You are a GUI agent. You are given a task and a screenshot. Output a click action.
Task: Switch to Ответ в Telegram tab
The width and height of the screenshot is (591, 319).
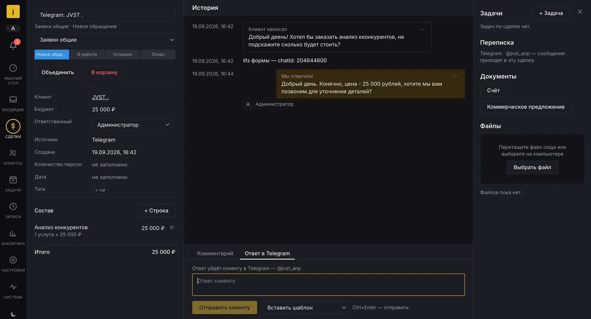[267, 253]
